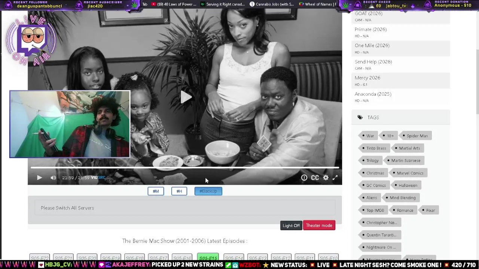Select the 18+ tag
Screen dimensions: 479x269
[388, 136]
